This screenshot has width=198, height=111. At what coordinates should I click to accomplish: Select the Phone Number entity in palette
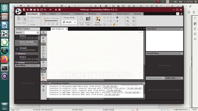[x=27, y=43]
